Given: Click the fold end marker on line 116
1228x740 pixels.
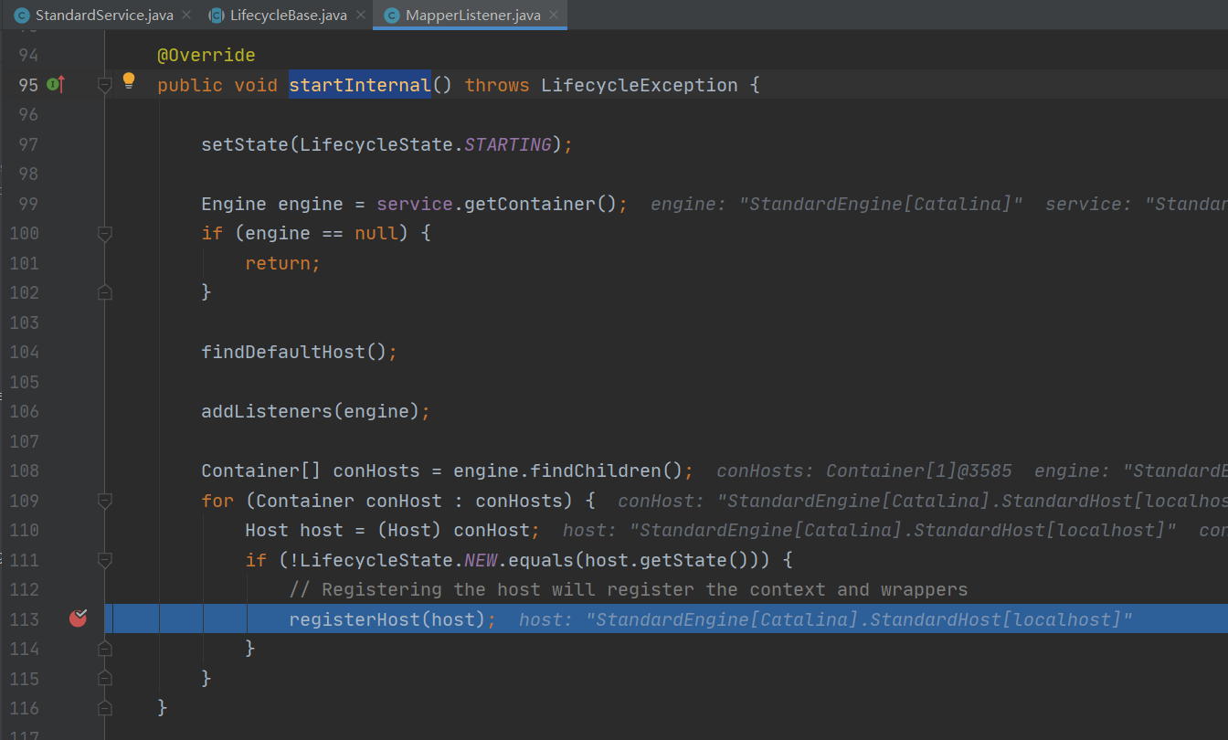Looking at the screenshot, I should tap(104, 708).
